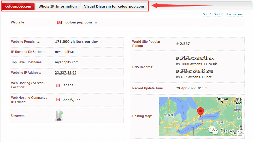Click the Top Level Hostname label
Screen dimensions: 253x142
(x=27, y=62)
